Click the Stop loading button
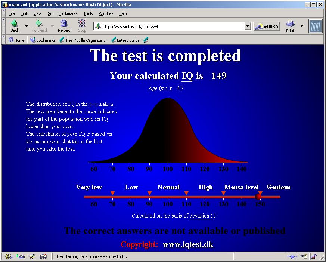The width and height of the screenshot is (326, 262). pos(82,26)
